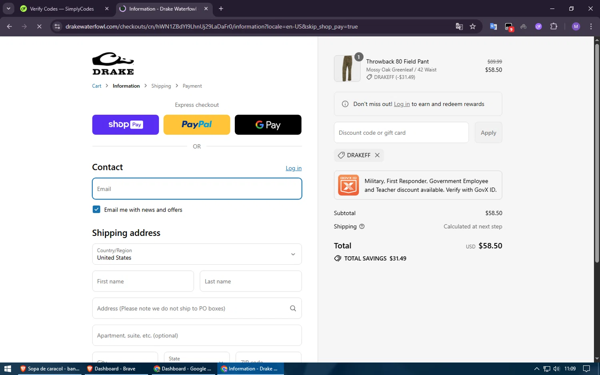Check out with Shop Pay
The width and height of the screenshot is (600, 375).
(x=126, y=125)
